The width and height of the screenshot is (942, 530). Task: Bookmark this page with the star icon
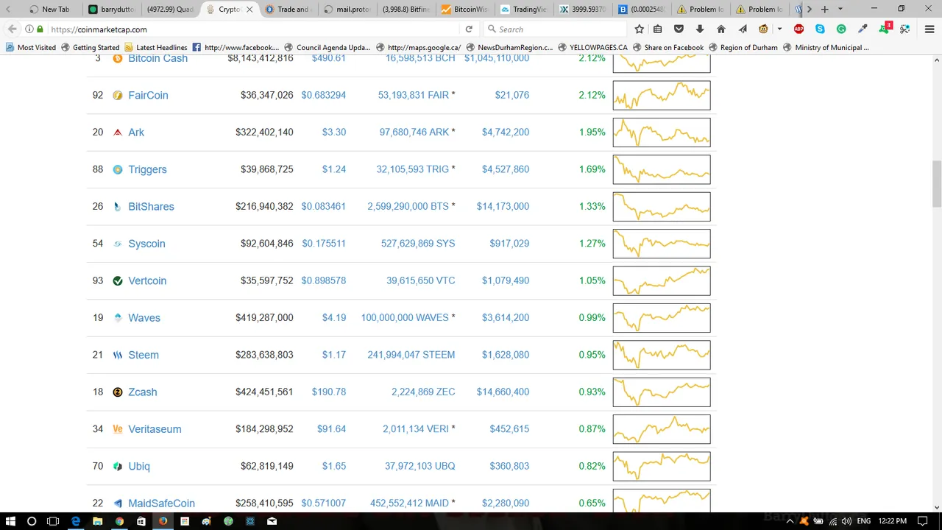639,29
